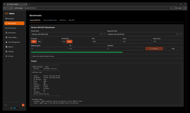The image size is (190, 113).
Task: Reload the page in the browser
Action: [x=11, y=8]
